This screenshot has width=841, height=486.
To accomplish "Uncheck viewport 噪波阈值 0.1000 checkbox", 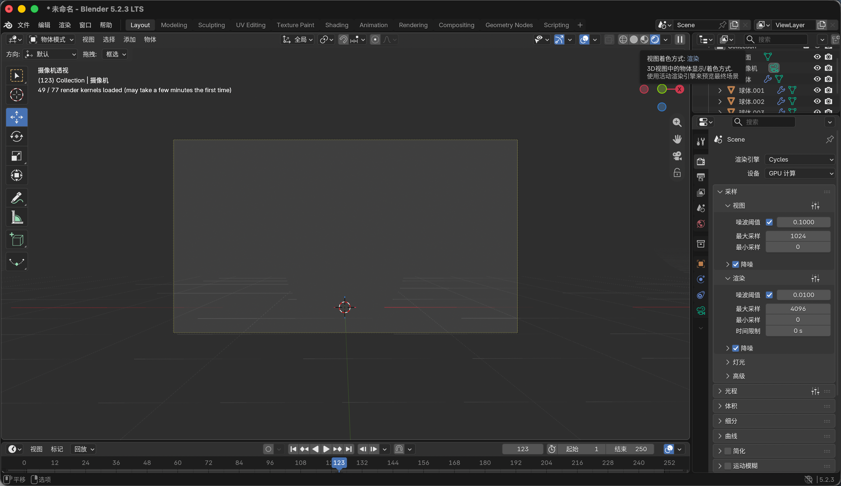I will (769, 222).
